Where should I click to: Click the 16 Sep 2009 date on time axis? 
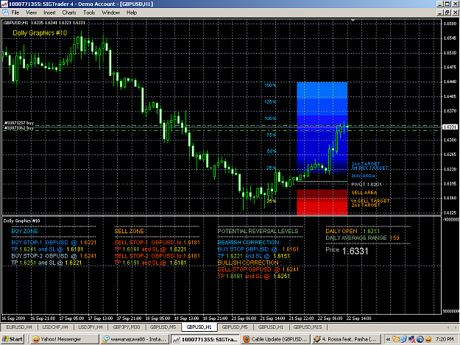coord(13,319)
